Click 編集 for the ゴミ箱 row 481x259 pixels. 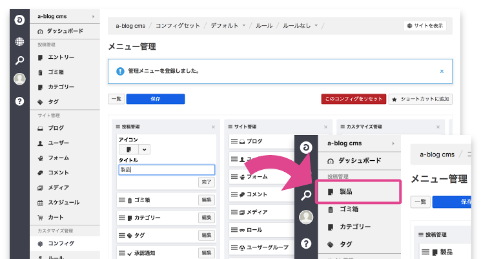click(207, 200)
